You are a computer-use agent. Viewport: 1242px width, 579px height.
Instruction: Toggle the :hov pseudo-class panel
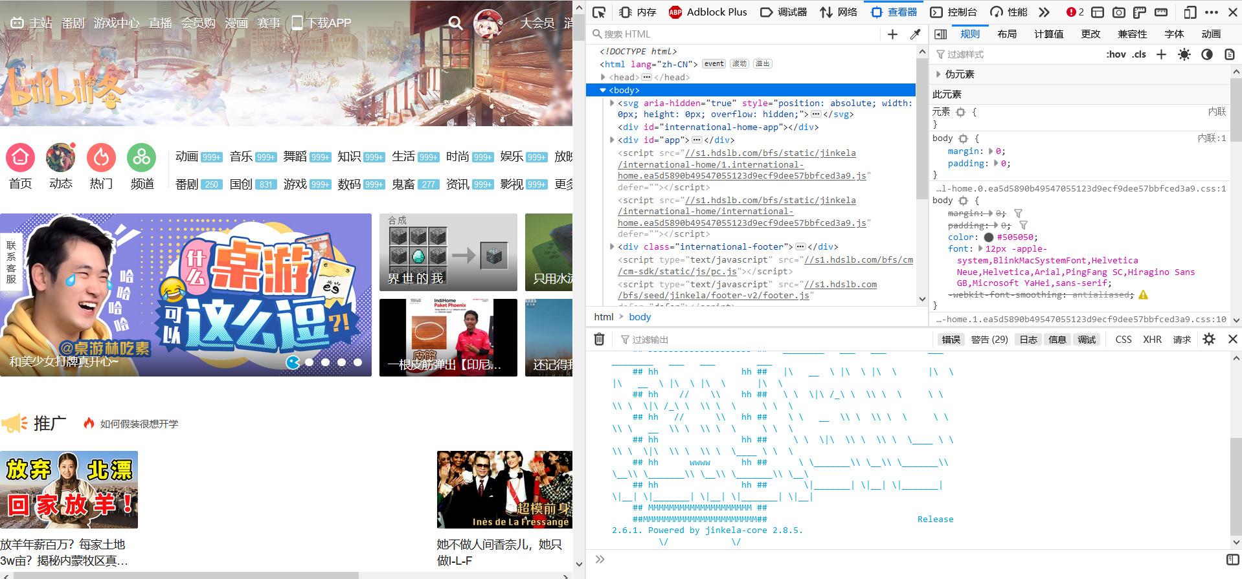pos(1116,54)
